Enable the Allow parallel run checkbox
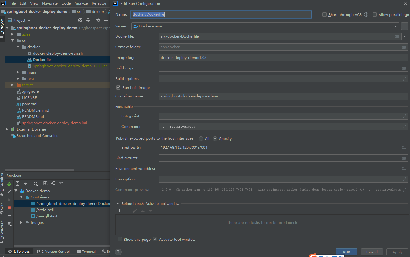The image size is (410, 257). point(375,14)
